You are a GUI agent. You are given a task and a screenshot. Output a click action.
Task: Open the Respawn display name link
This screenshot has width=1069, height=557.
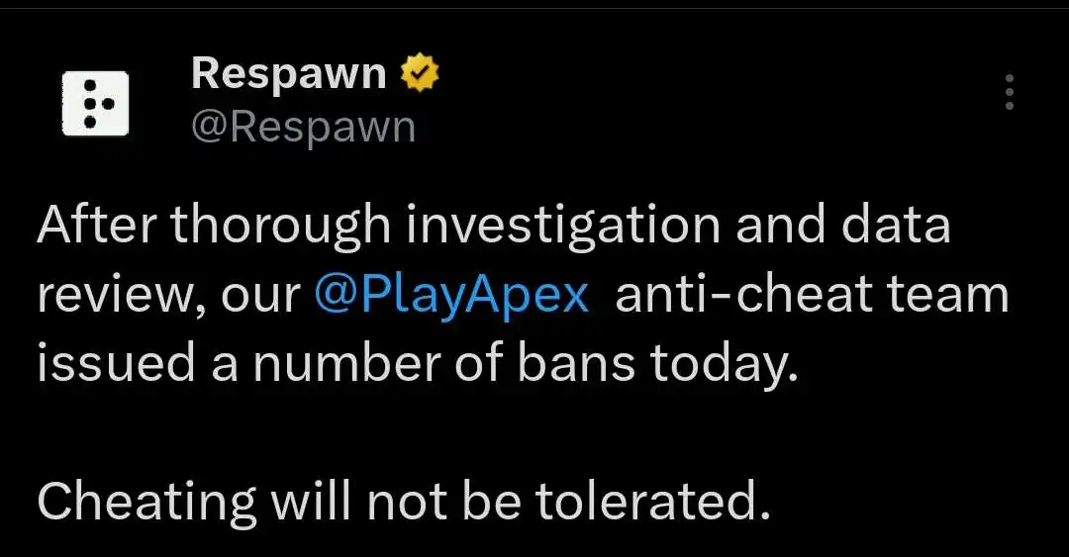[x=288, y=73]
